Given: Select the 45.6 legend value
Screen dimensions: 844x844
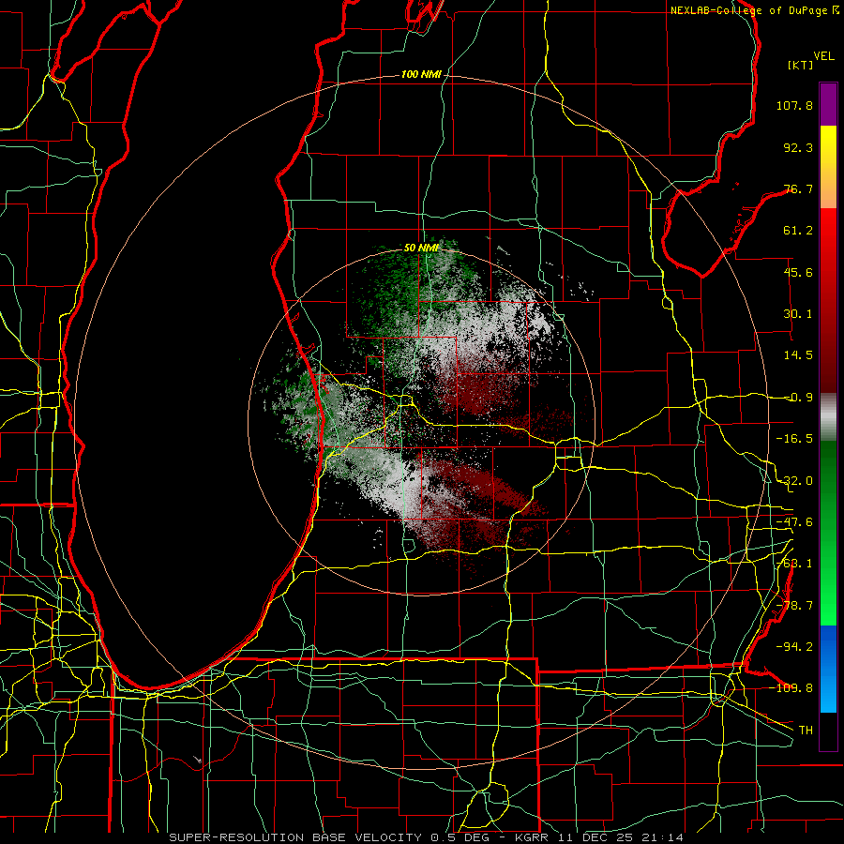Looking at the screenshot, I should (x=798, y=272).
